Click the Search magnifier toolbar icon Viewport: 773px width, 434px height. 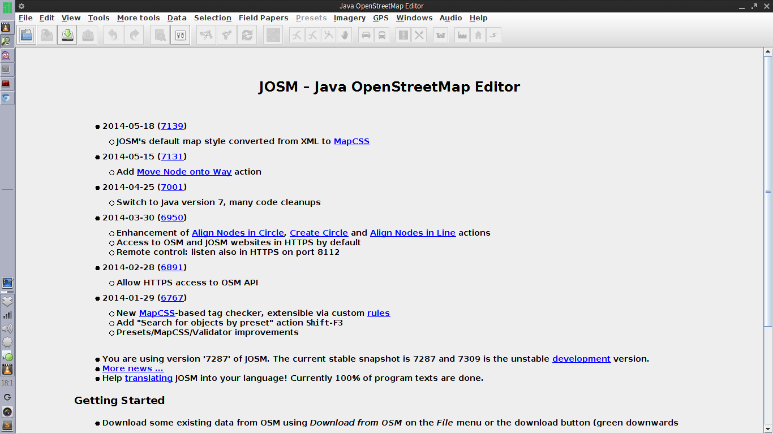click(x=160, y=35)
